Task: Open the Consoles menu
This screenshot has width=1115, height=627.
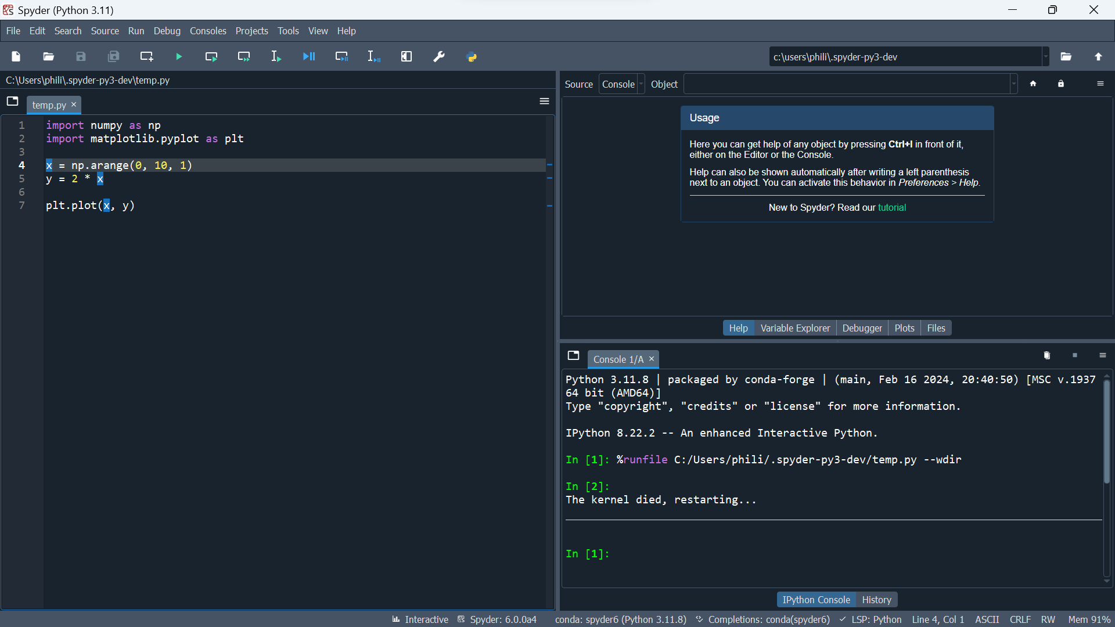Action: click(x=208, y=31)
